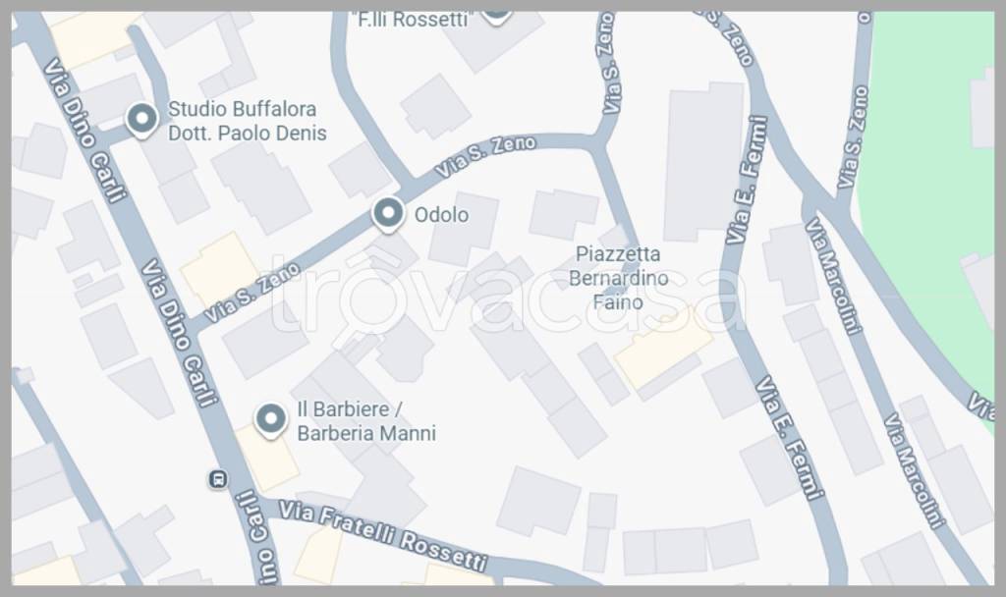This screenshot has height=597, width=1006.
Task: Click the Studio Buffalora Dott. Paolo Denis label
Action: click(248, 121)
